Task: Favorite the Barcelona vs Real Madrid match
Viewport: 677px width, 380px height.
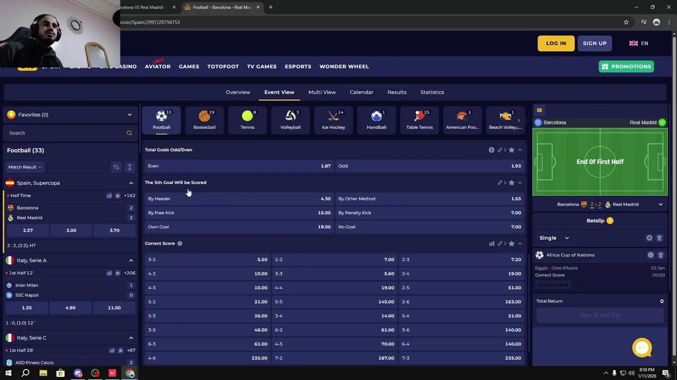Action: (x=118, y=195)
